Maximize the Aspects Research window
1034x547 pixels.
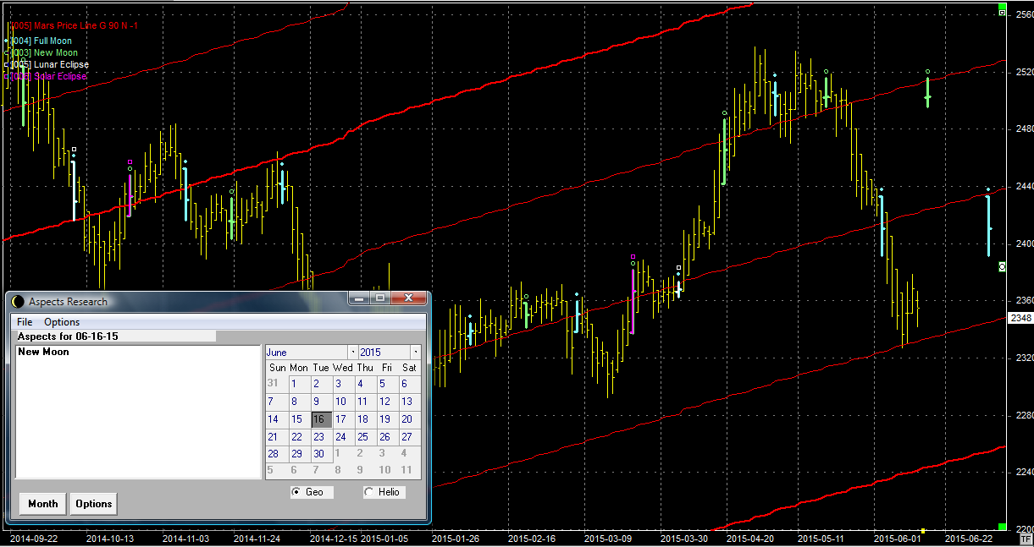(379, 298)
